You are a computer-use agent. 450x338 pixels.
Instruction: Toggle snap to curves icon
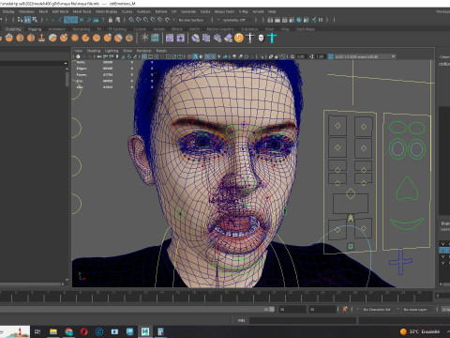pos(139,20)
